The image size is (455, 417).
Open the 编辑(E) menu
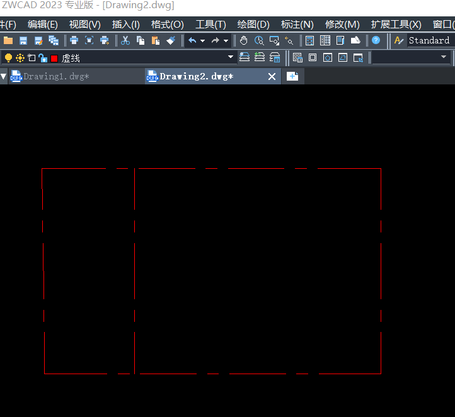click(x=43, y=25)
